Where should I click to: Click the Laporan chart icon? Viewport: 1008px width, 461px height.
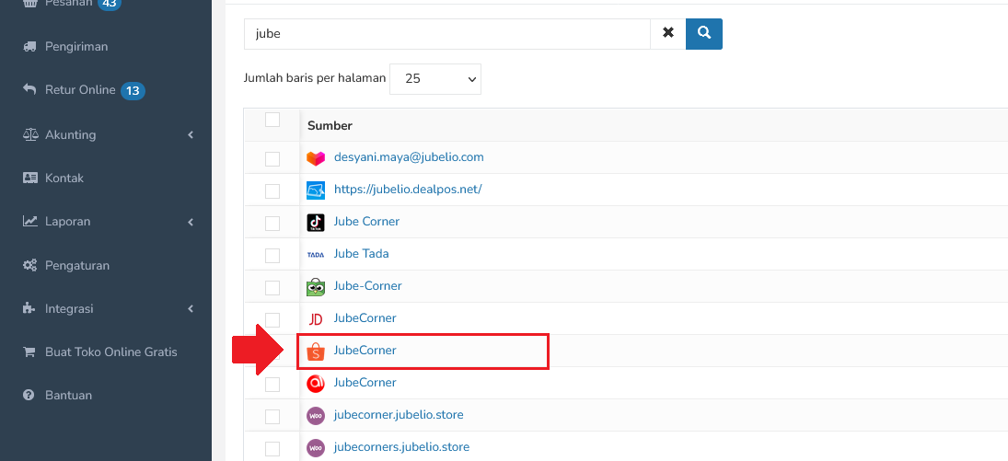29,221
